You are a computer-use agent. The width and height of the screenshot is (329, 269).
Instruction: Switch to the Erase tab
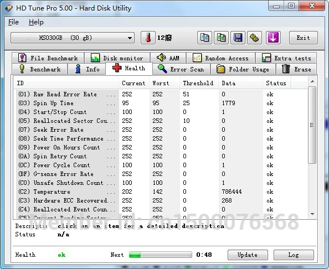(x=296, y=69)
